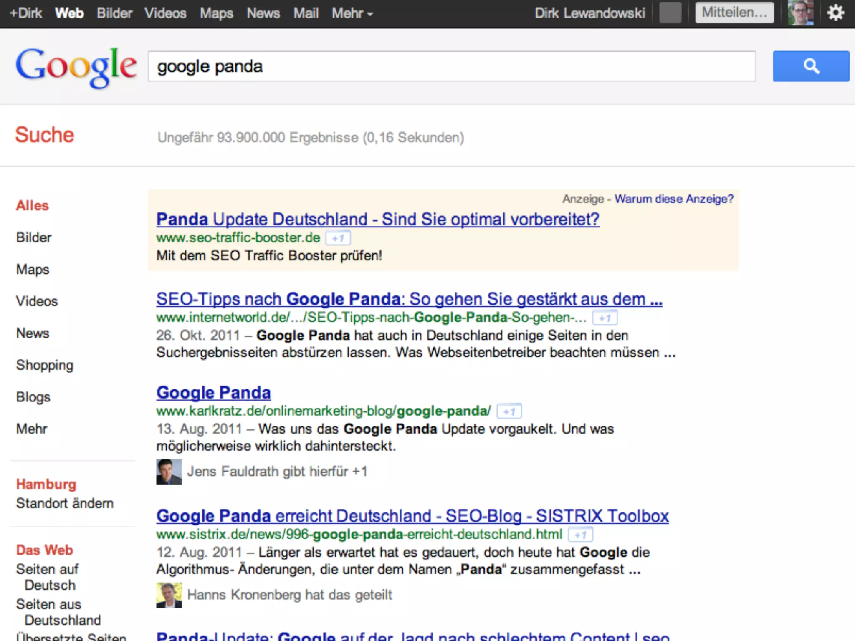Toggle +1 on the karlkratz.de result
Viewport: 855px width, 641px height.
pyautogui.click(x=509, y=411)
